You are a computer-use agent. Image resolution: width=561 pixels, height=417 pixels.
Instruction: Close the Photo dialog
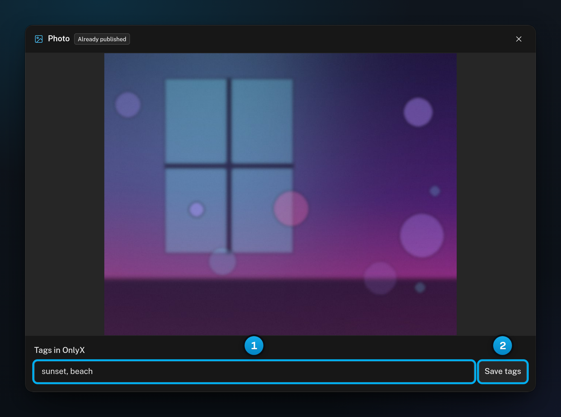(x=519, y=39)
